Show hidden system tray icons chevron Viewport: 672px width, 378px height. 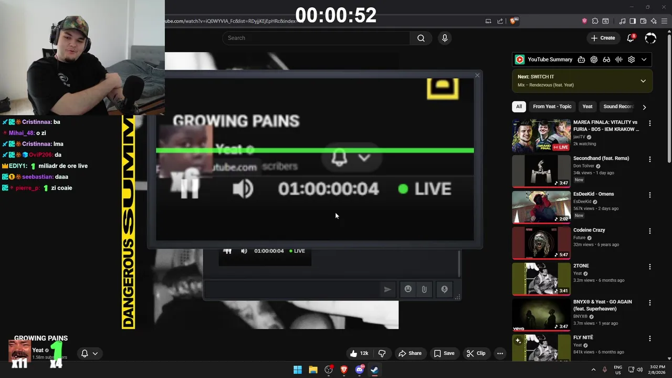click(593, 370)
